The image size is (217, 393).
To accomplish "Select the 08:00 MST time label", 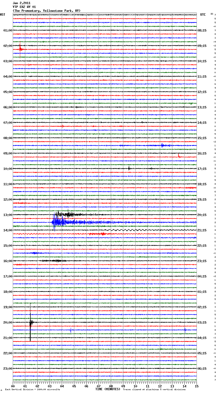I will pos(8,138).
